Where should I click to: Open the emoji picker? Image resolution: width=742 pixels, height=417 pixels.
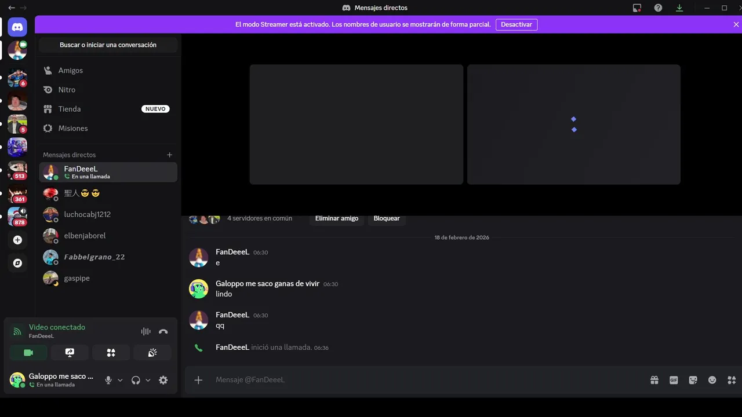712,380
